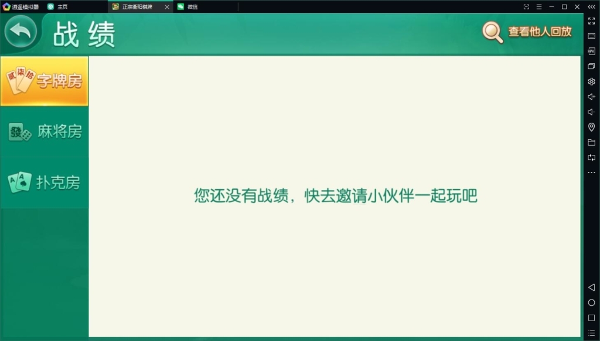Open the virtual location tool
Viewport: 600px width, 341px height.
591,126
